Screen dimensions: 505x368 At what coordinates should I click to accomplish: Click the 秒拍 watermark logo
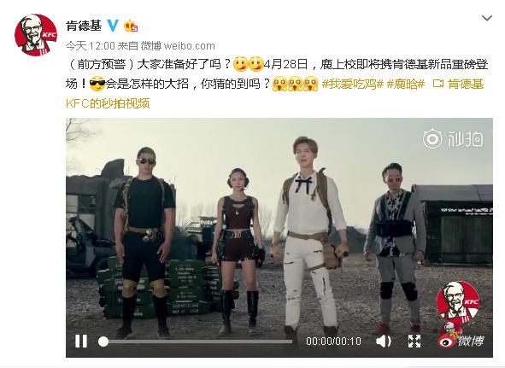click(x=453, y=139)
